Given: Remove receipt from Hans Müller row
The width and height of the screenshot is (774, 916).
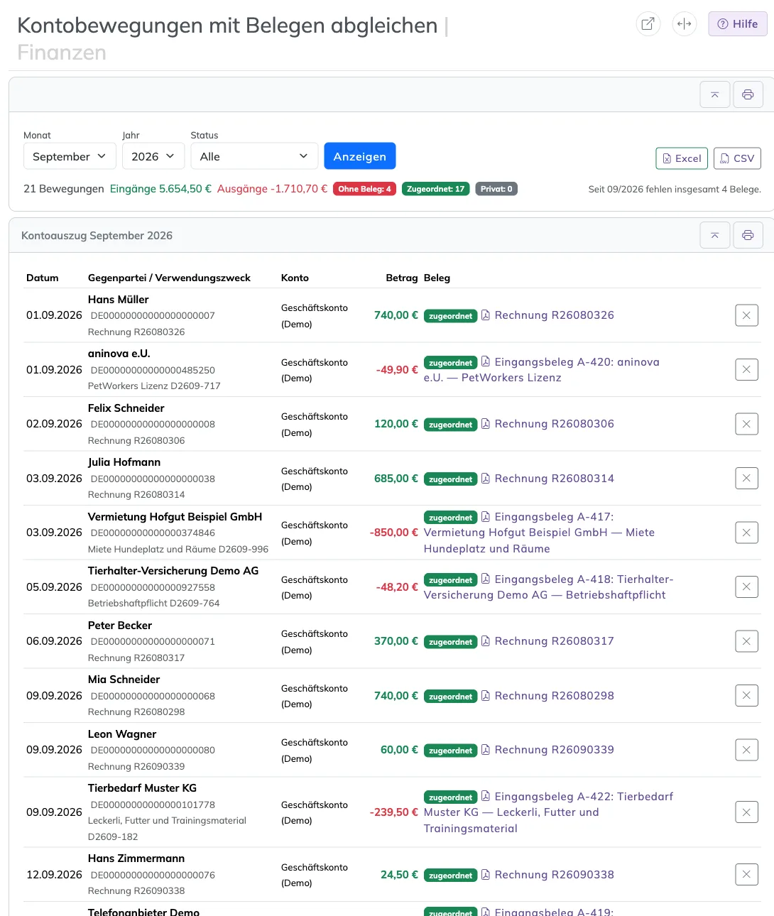Looking at the screenshot, I should [746, 315].
